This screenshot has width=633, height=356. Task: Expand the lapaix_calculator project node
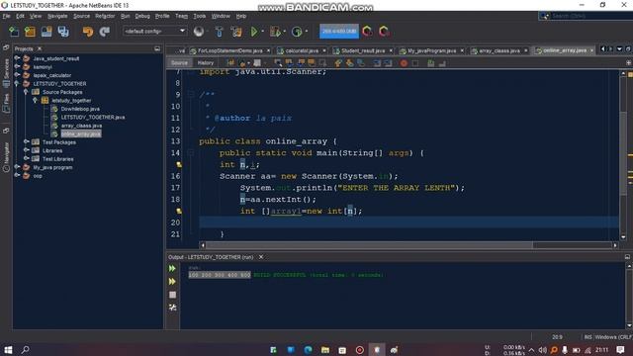tap(17, 75)
